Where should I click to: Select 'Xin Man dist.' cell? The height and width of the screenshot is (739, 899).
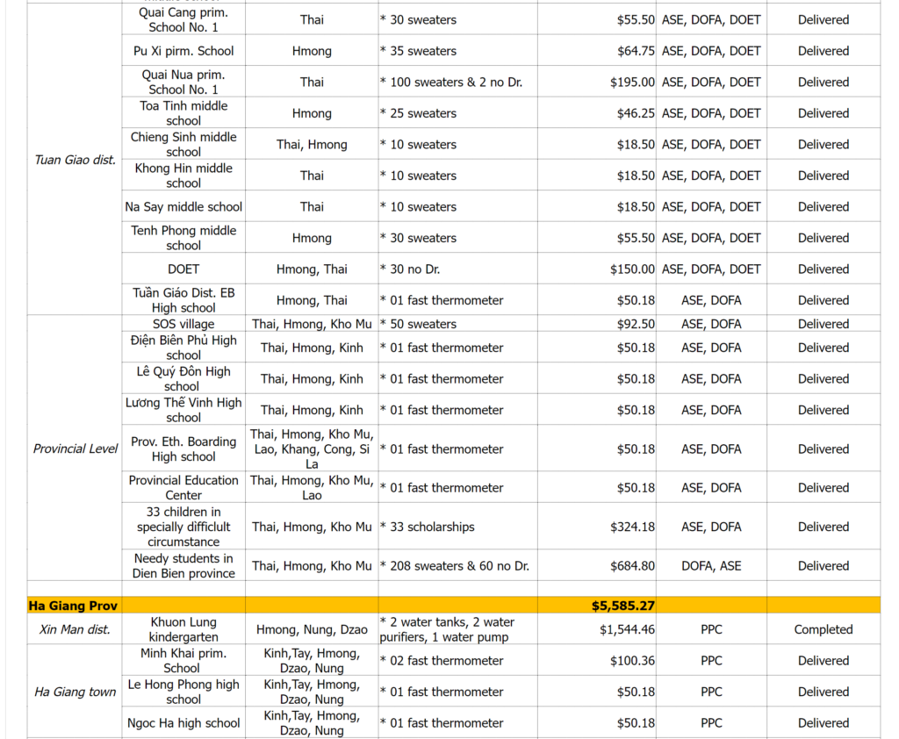[75, 629]
